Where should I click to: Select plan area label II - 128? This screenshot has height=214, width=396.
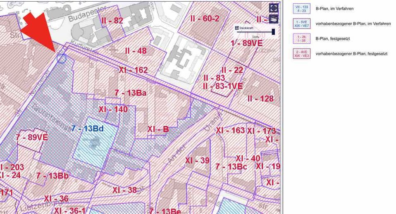261,98
